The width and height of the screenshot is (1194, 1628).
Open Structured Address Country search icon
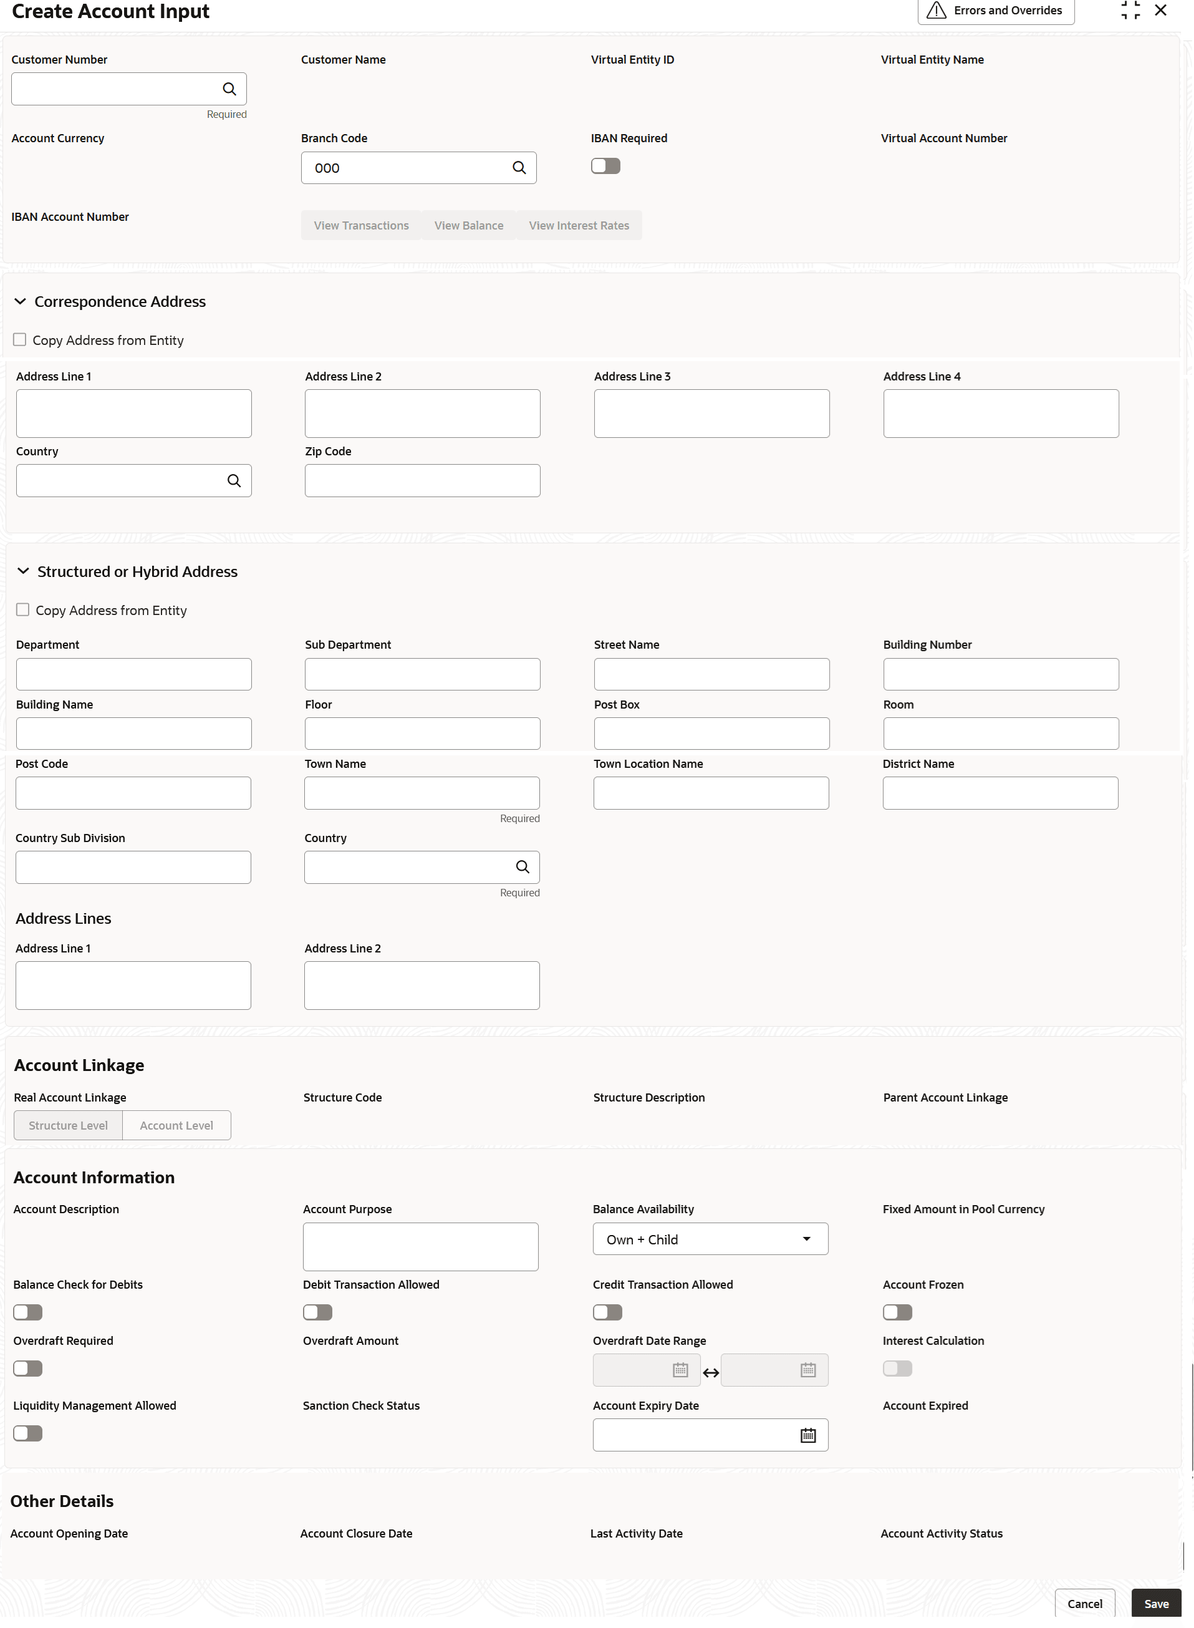[522, 867]
